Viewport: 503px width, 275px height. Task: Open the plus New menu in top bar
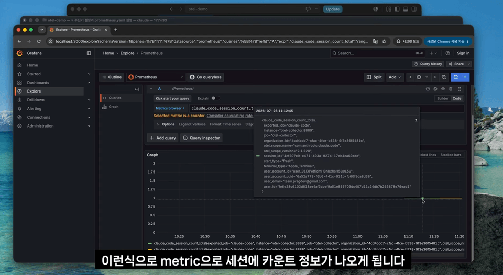(433, 53)
